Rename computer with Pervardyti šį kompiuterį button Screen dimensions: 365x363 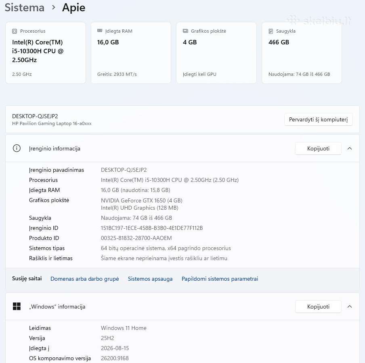point(318,119)
